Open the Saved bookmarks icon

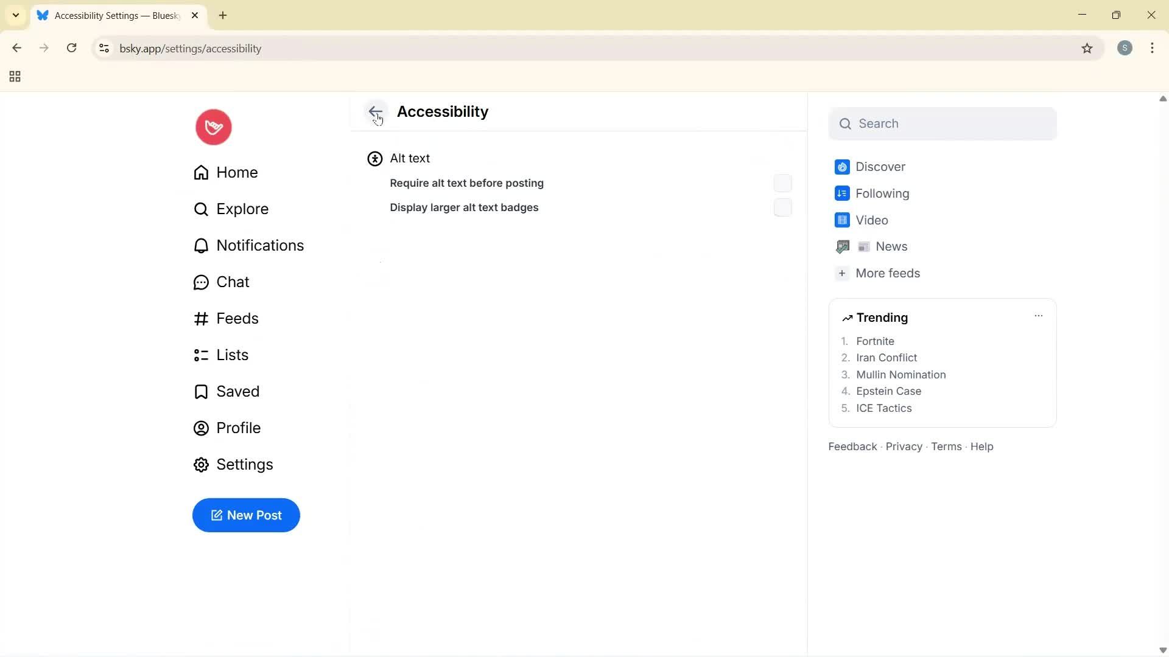point(201,391)
